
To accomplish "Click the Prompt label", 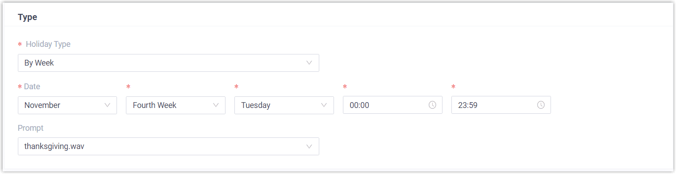I will [x=31, y=128].
